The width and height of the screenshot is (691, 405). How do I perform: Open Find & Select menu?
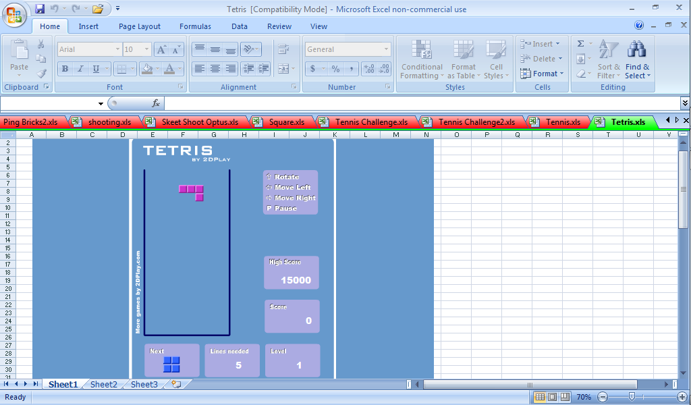click(637, 59)
